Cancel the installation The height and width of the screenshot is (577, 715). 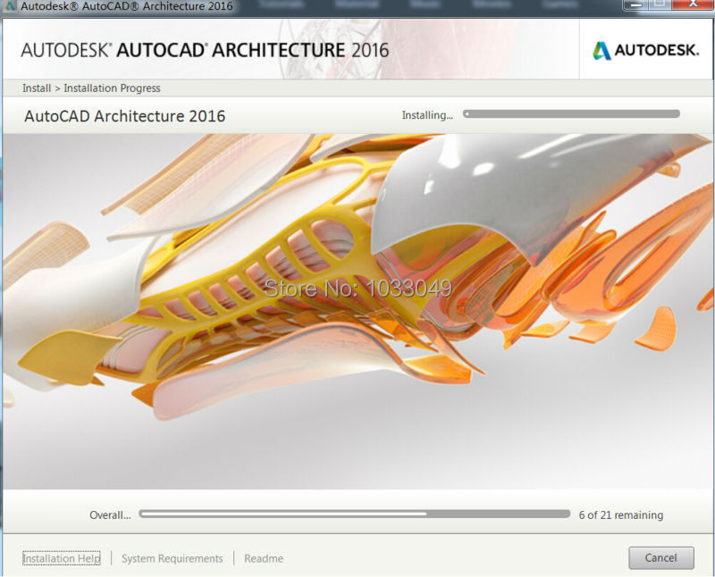[660, 557]
